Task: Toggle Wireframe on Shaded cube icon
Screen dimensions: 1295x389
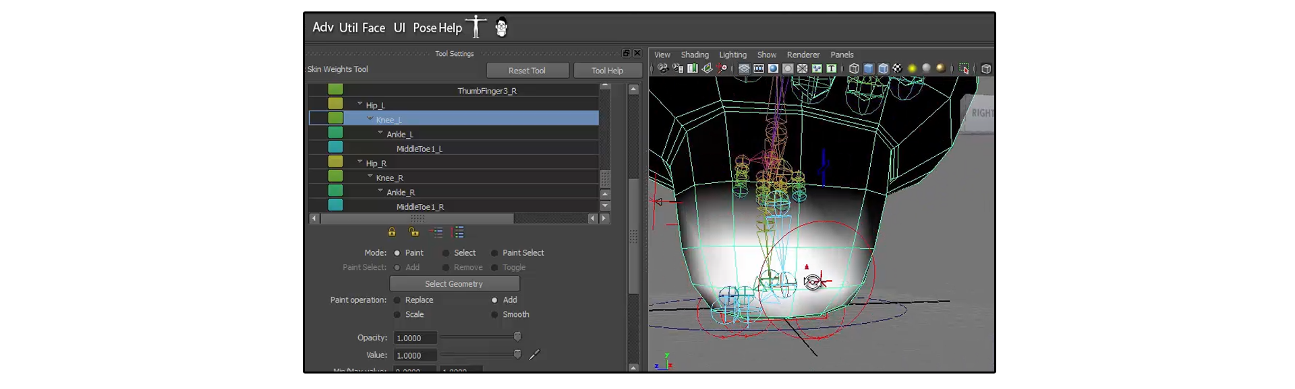Action: click(884, 69)
